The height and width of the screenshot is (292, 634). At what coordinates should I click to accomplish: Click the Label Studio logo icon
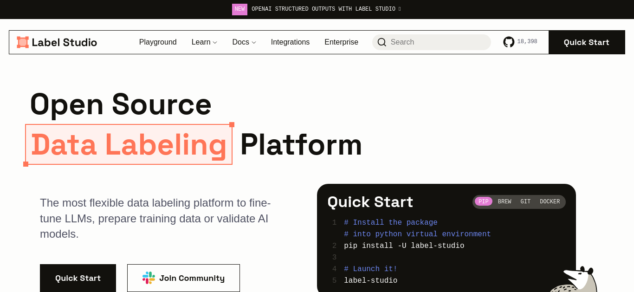[x=23, y=42]
